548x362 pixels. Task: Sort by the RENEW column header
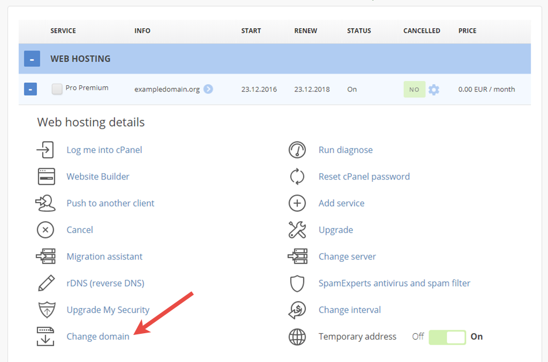[306, 31]
